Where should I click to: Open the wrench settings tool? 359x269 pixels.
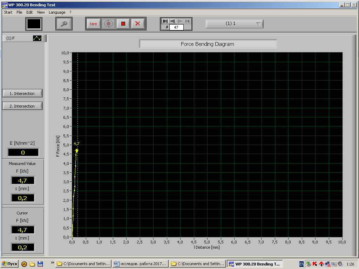(x=64, y=23)
